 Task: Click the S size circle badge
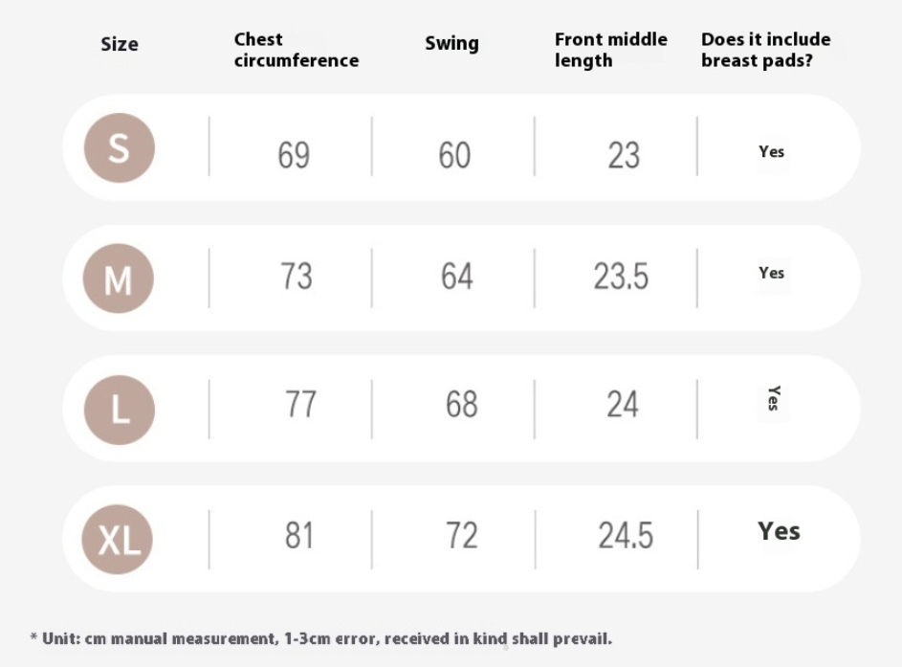119,148
